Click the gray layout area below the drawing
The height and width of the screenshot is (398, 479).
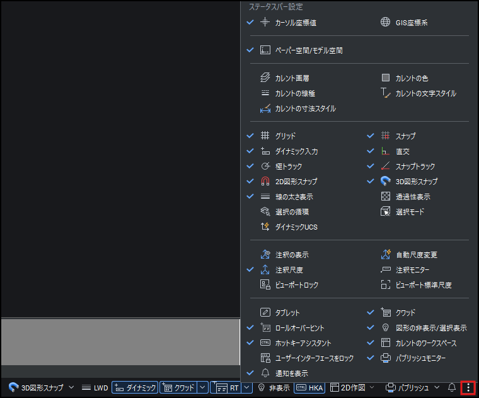click(x=120, y=342)
